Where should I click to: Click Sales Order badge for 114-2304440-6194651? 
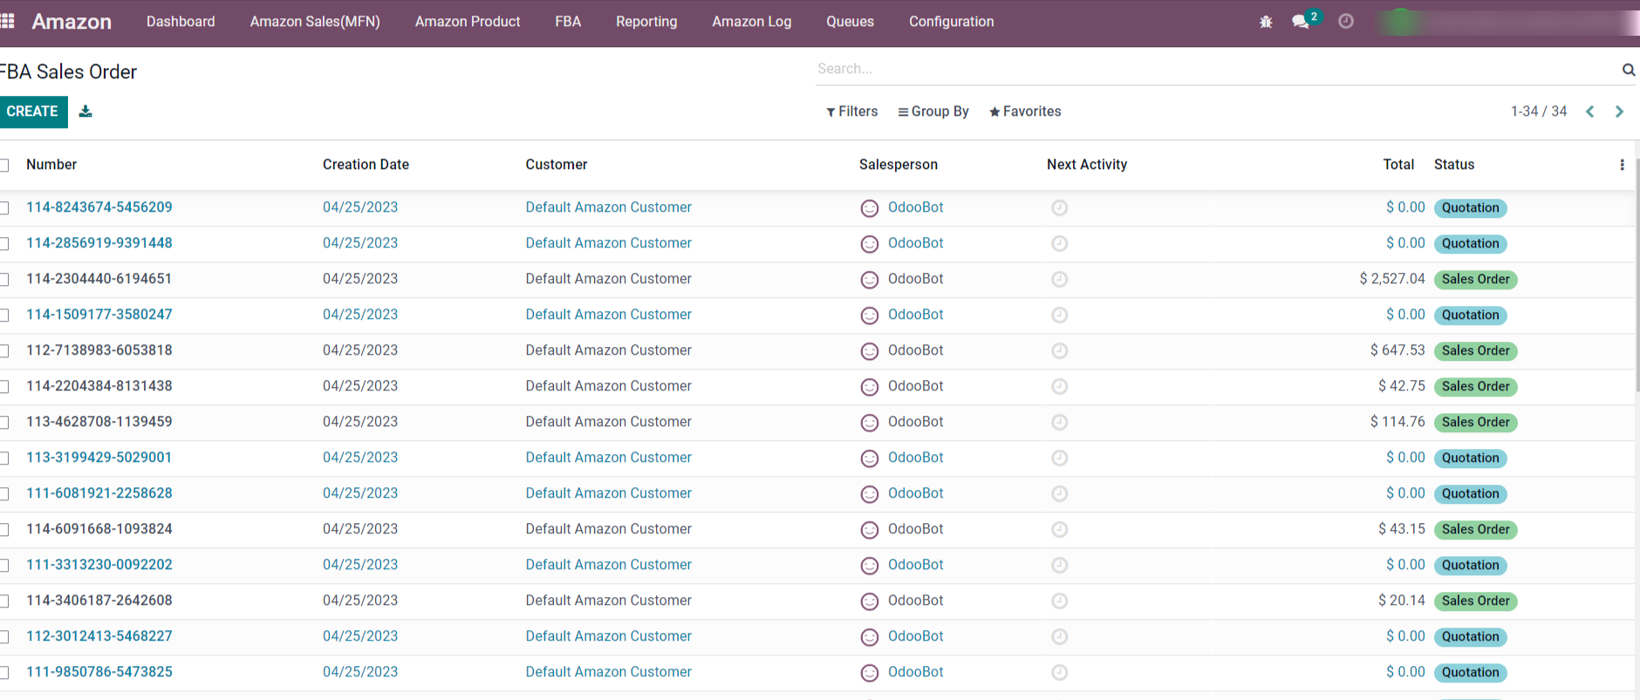1475,280
